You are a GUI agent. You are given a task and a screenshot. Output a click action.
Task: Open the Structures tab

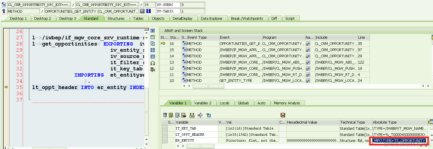click(116, 18)
